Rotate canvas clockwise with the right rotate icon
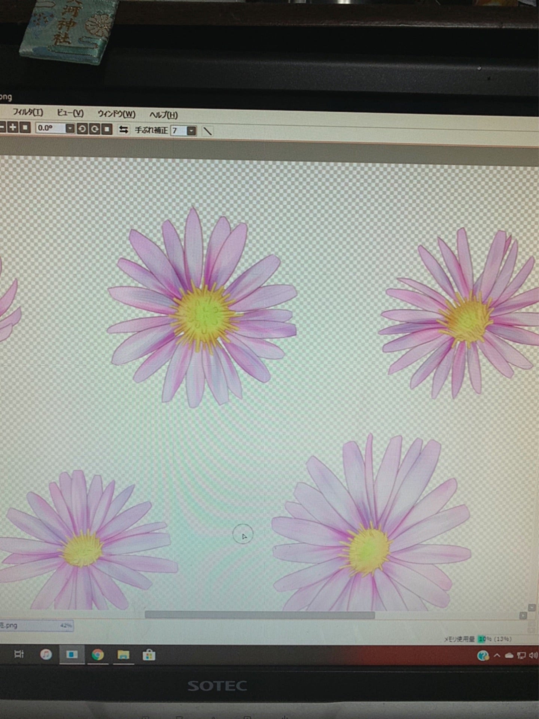The height and width of the screenshot is (719, 539). click(x=95, y=130)
